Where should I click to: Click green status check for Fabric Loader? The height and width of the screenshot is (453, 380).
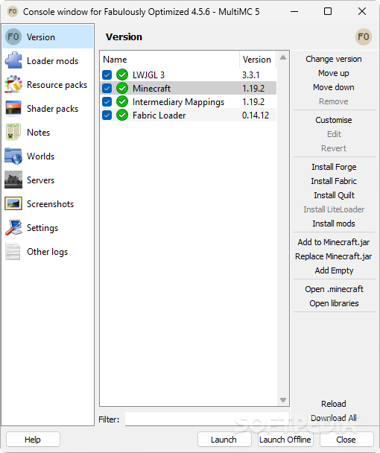[x=122, y=115]
